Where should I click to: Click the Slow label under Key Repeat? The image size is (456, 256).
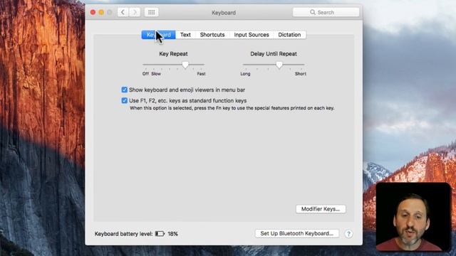156,74
